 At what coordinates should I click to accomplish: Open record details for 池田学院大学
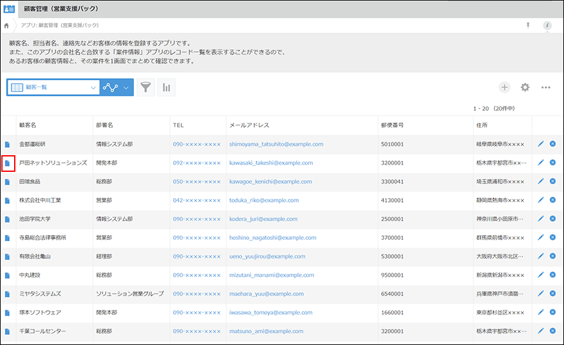pos(7,219)
